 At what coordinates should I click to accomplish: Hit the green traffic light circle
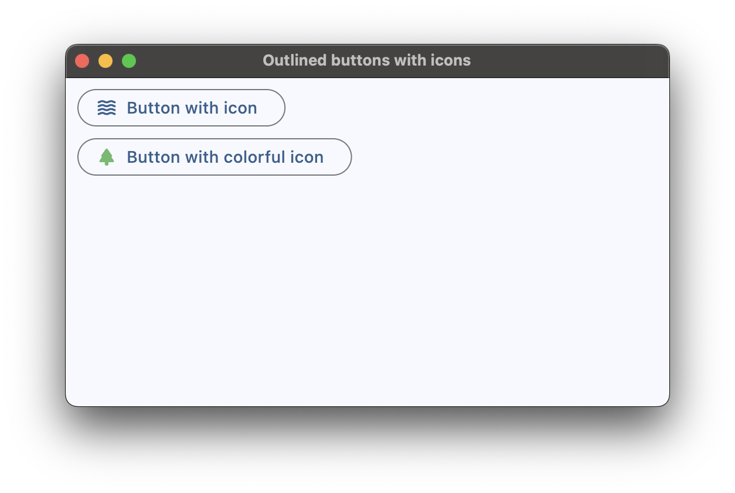point(129,61)
